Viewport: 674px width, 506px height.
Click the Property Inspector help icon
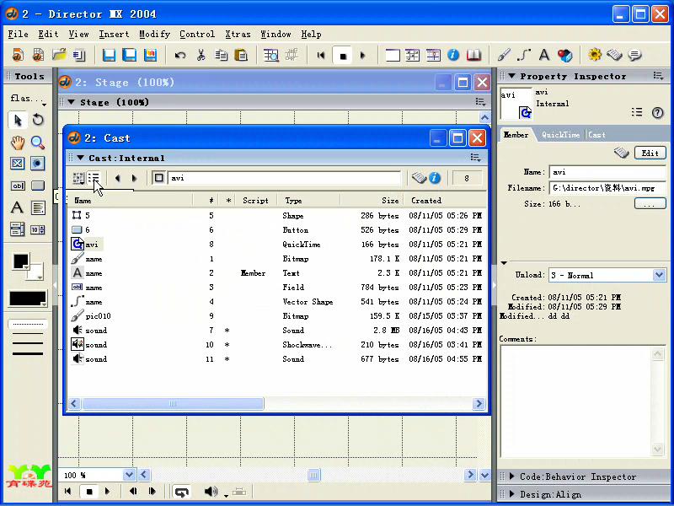[658, 113]
